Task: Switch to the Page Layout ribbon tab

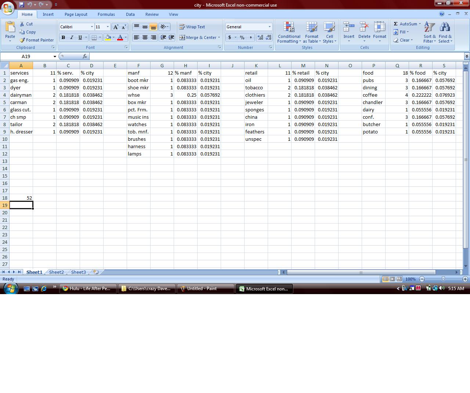Action: tap(76, 14)
